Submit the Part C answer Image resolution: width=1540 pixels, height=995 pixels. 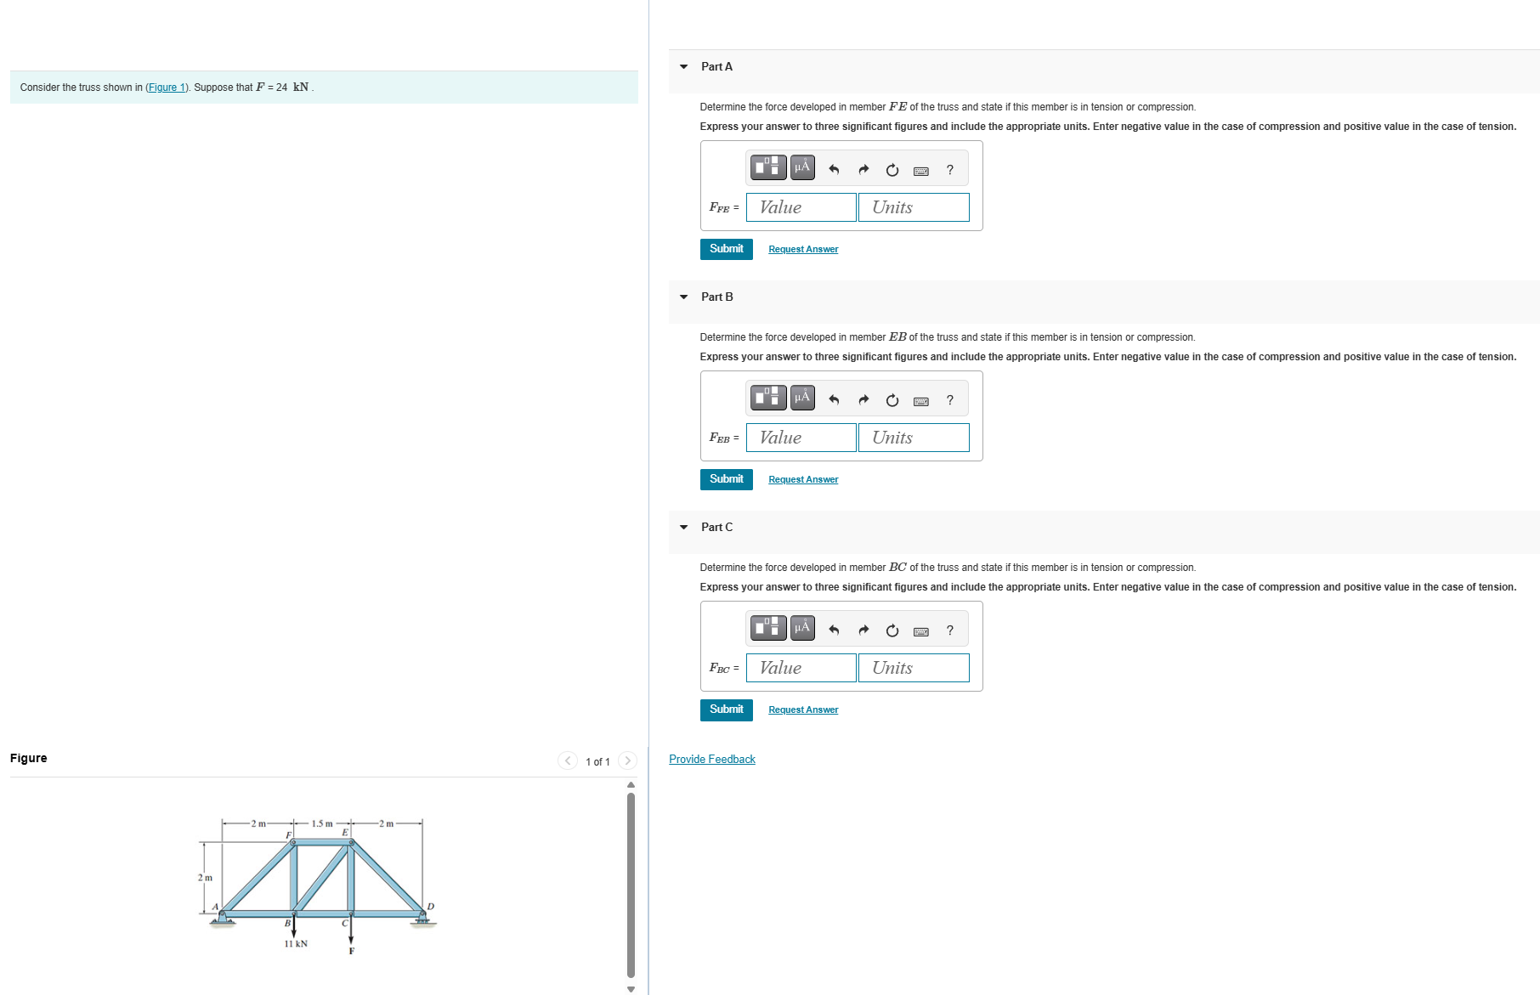point(726,710)
